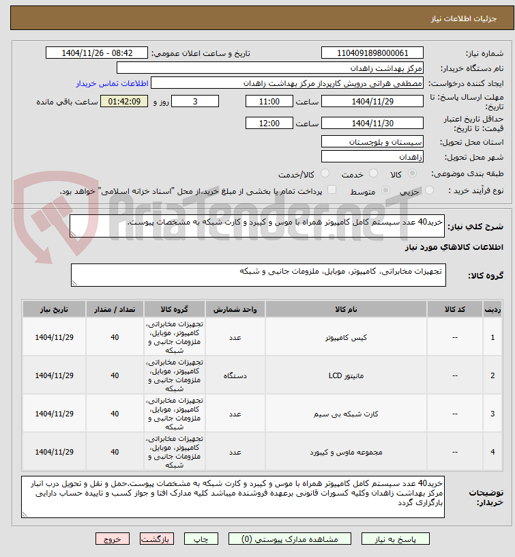Click the ردیف column header

492,309
